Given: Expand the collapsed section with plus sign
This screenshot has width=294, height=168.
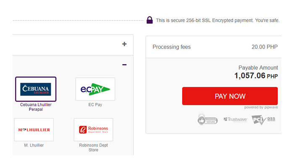Looking at the screenshot, I should coord(124,44).
